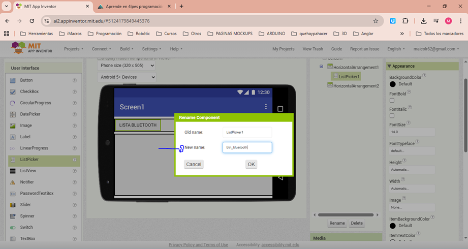Open the Android 5+ Devices dropdown

tap(127, 77)
